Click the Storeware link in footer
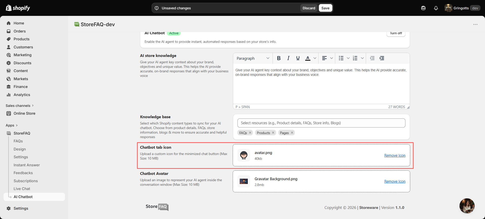The image size is (485, 219). click(x=369, y=208)
